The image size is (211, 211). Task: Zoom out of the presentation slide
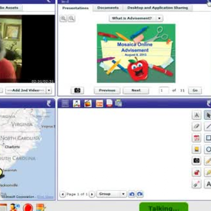tap(72, 19)
